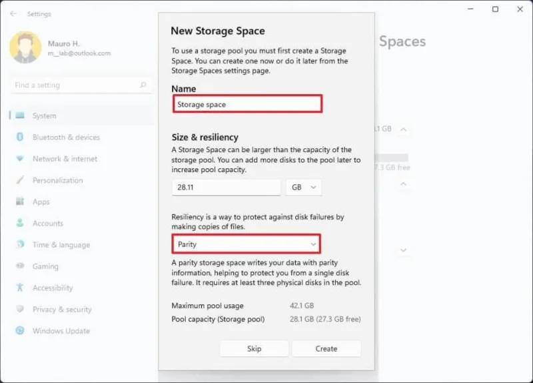
Task: Click the 42.1 GB maximum pool usage value
Action: point(302,306)
